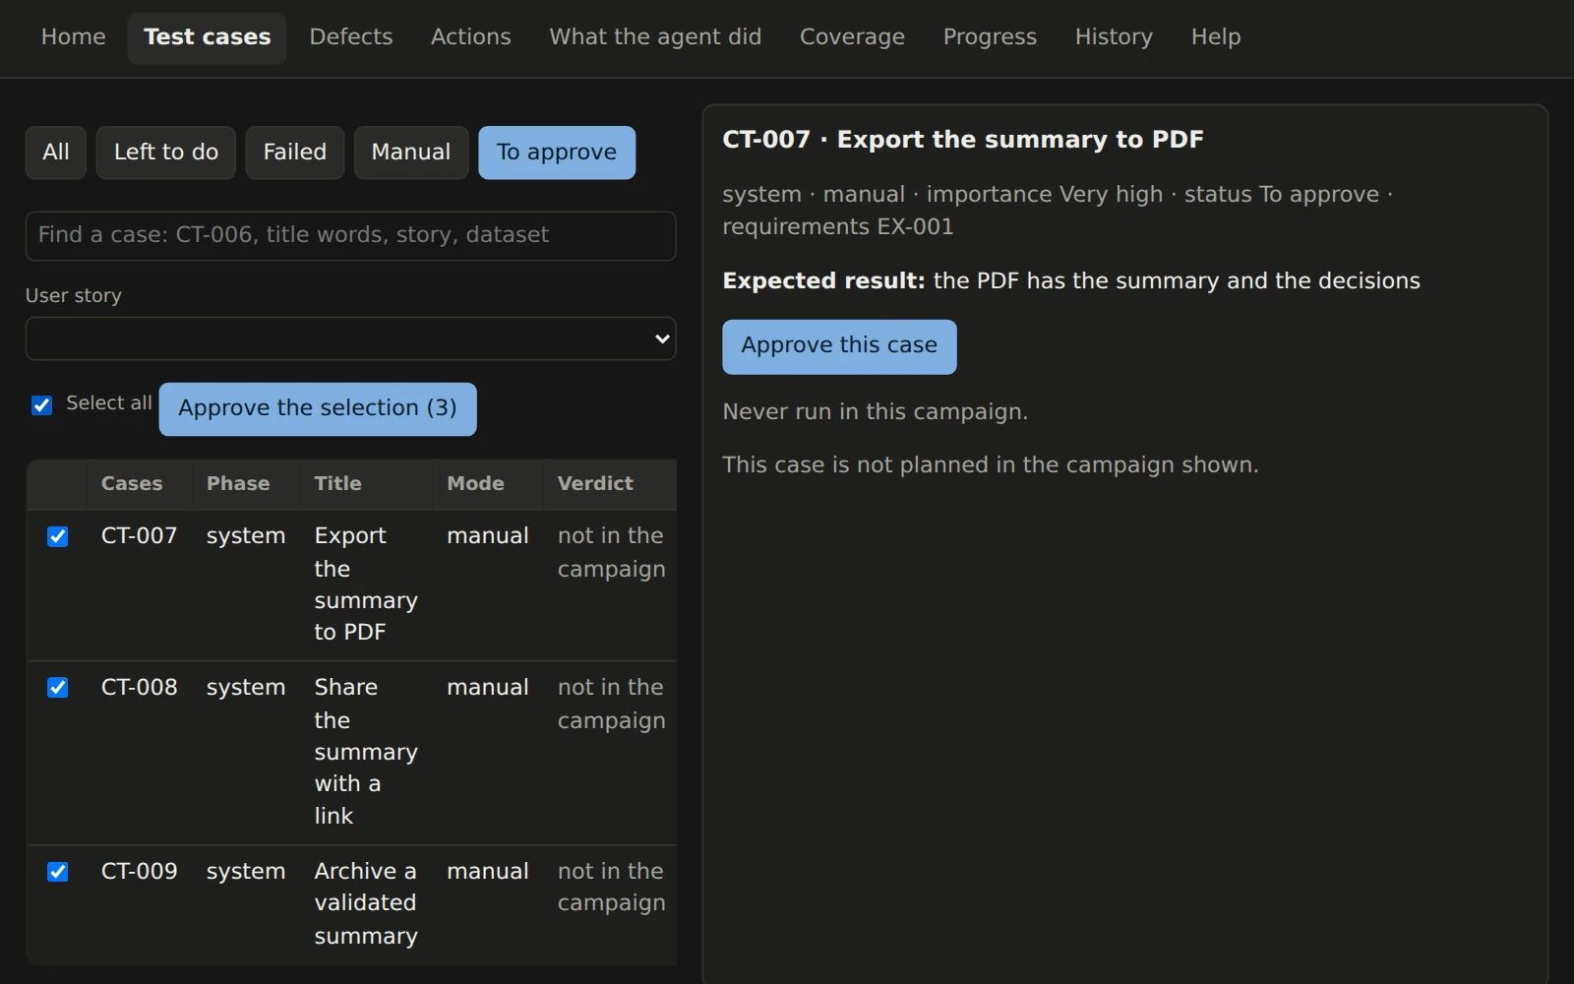Click Approve this case button
This screenshot has width=1574, height=984.
pyautogui.click(x=839, y=346)
